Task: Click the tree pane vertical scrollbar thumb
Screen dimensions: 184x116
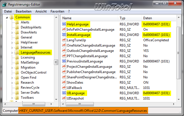Action: pos(56,62)
